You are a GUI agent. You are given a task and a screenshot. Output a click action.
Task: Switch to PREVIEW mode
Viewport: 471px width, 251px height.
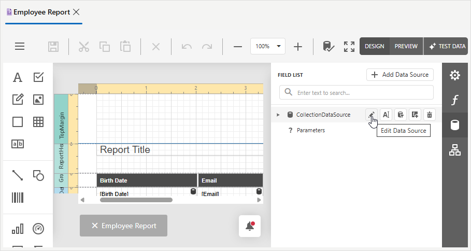coord(406,46)
